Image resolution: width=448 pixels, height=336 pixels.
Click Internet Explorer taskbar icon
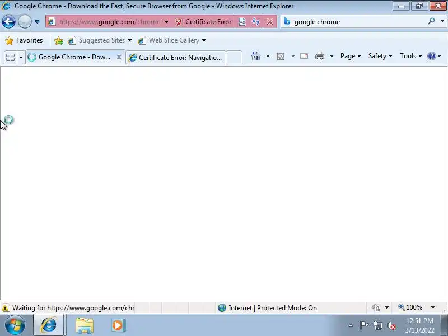point(49,325)
